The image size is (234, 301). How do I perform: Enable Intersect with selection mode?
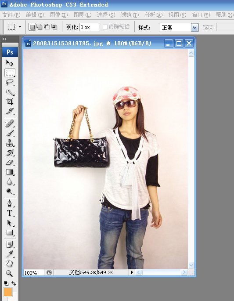point(54,27)
